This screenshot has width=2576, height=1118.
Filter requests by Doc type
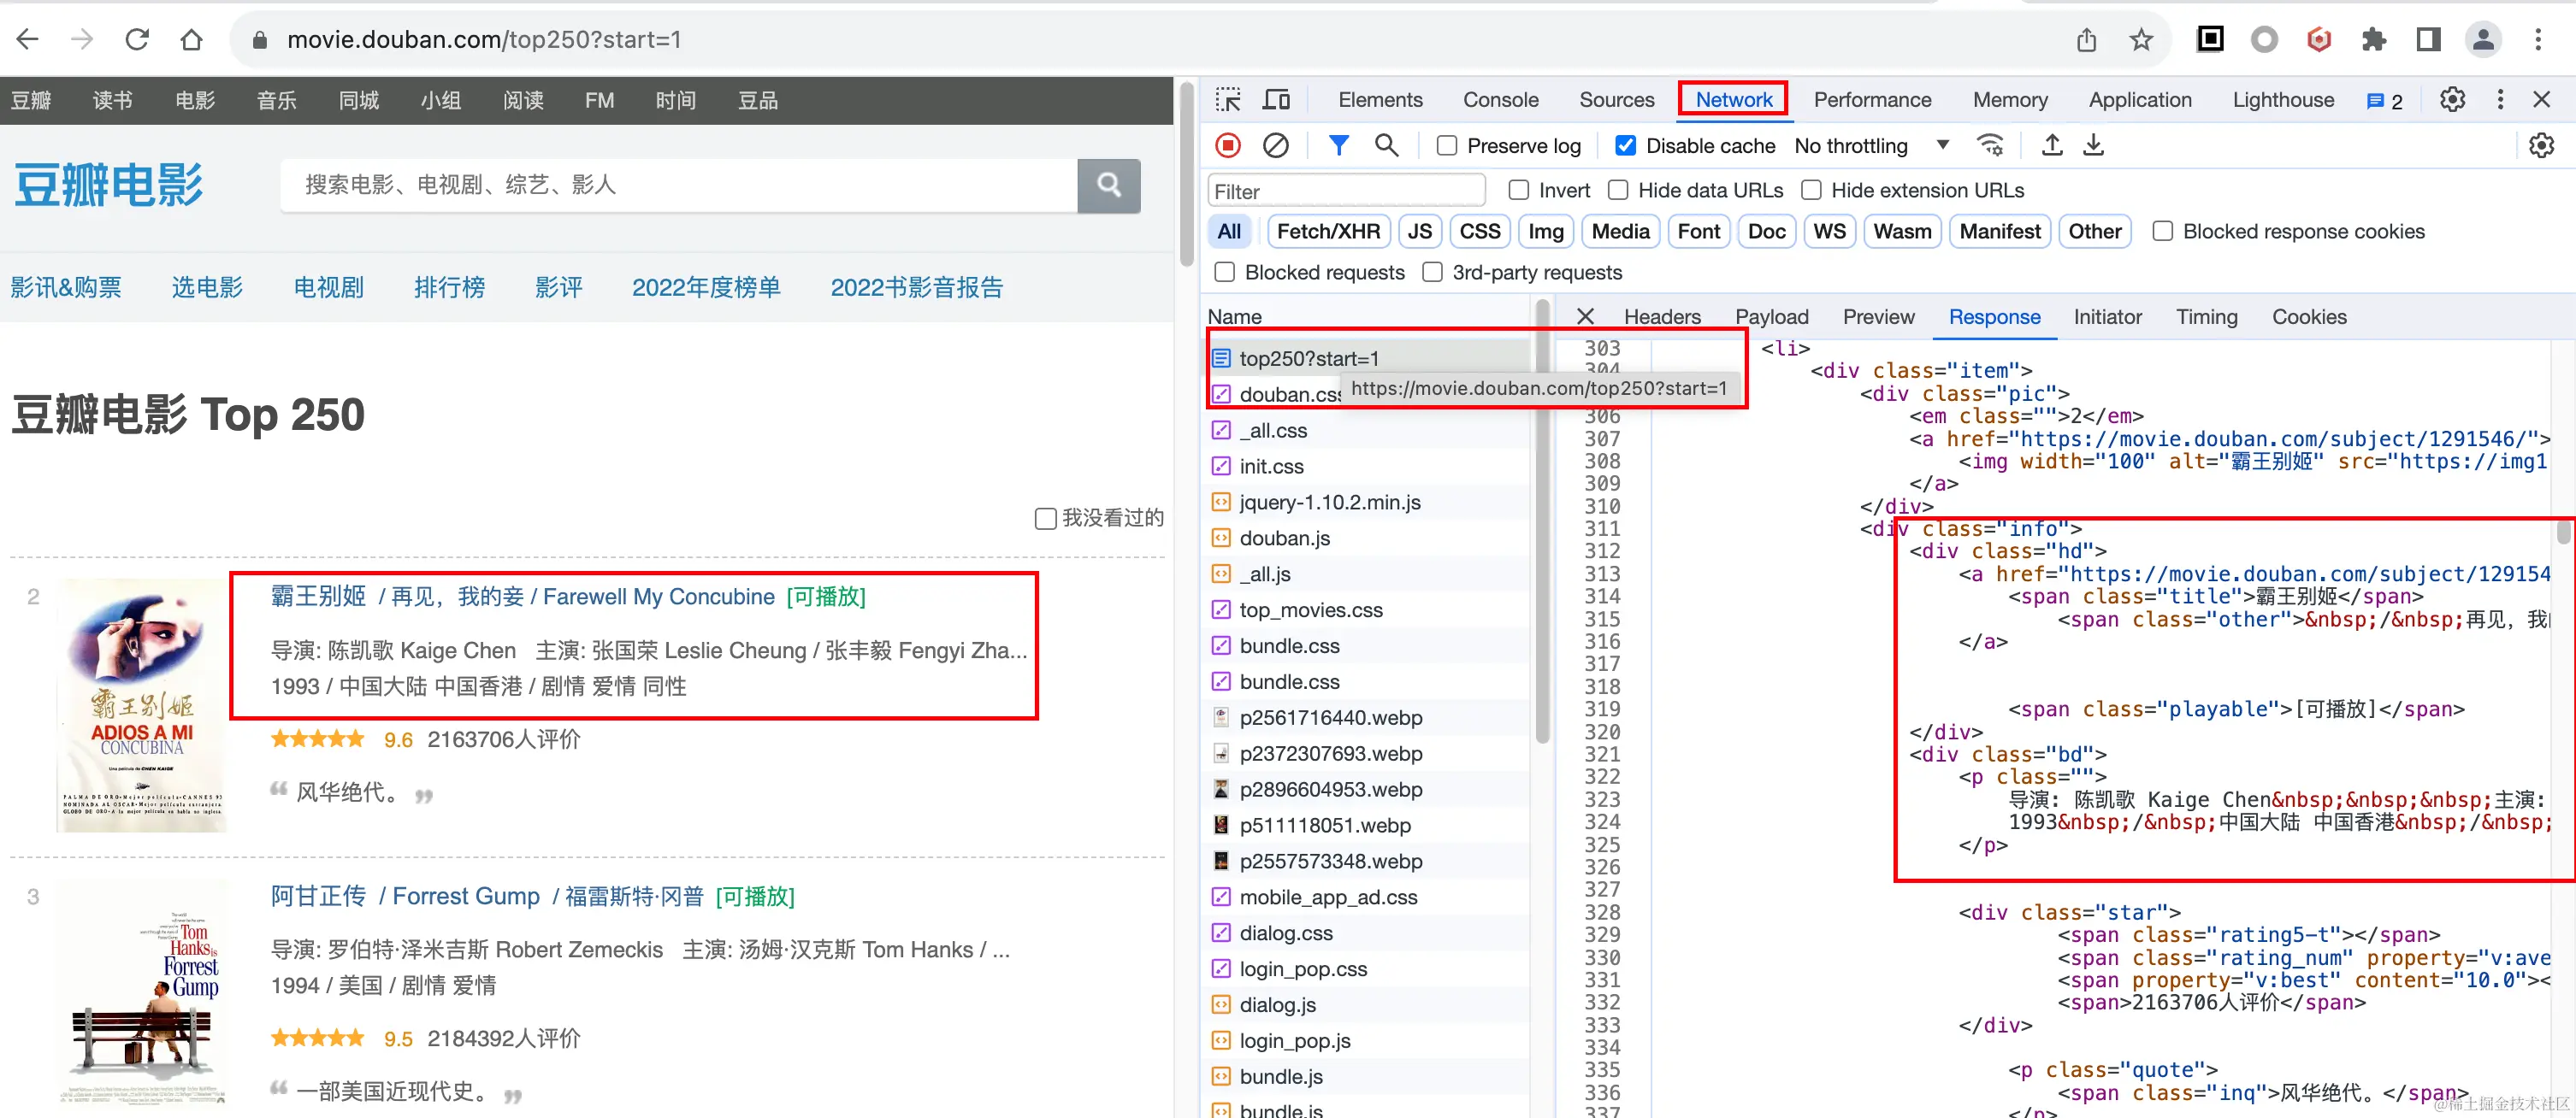1766,232
